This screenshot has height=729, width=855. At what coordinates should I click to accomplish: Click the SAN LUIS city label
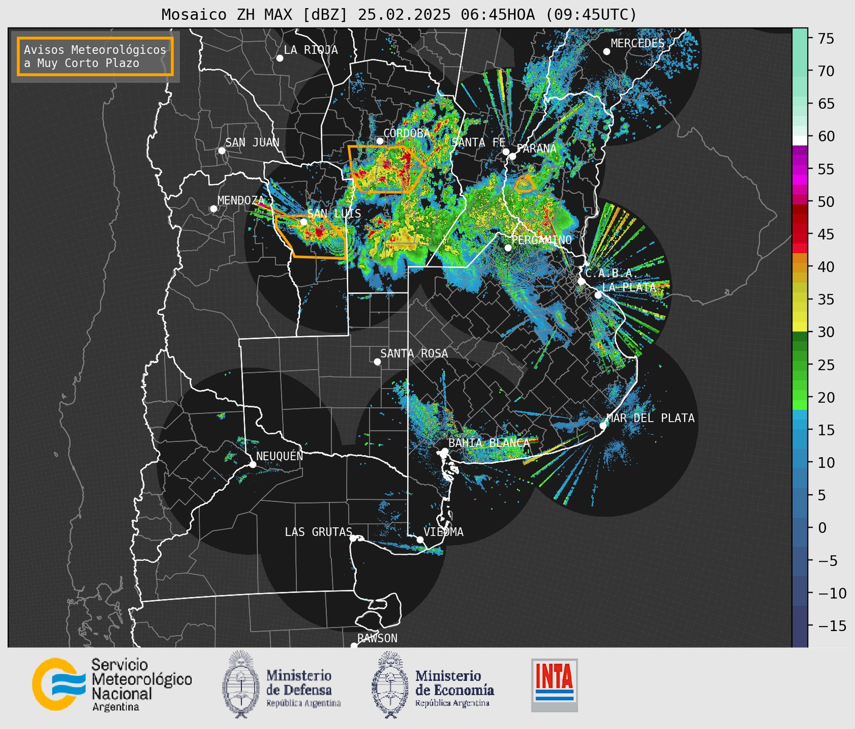click(334, 214)
